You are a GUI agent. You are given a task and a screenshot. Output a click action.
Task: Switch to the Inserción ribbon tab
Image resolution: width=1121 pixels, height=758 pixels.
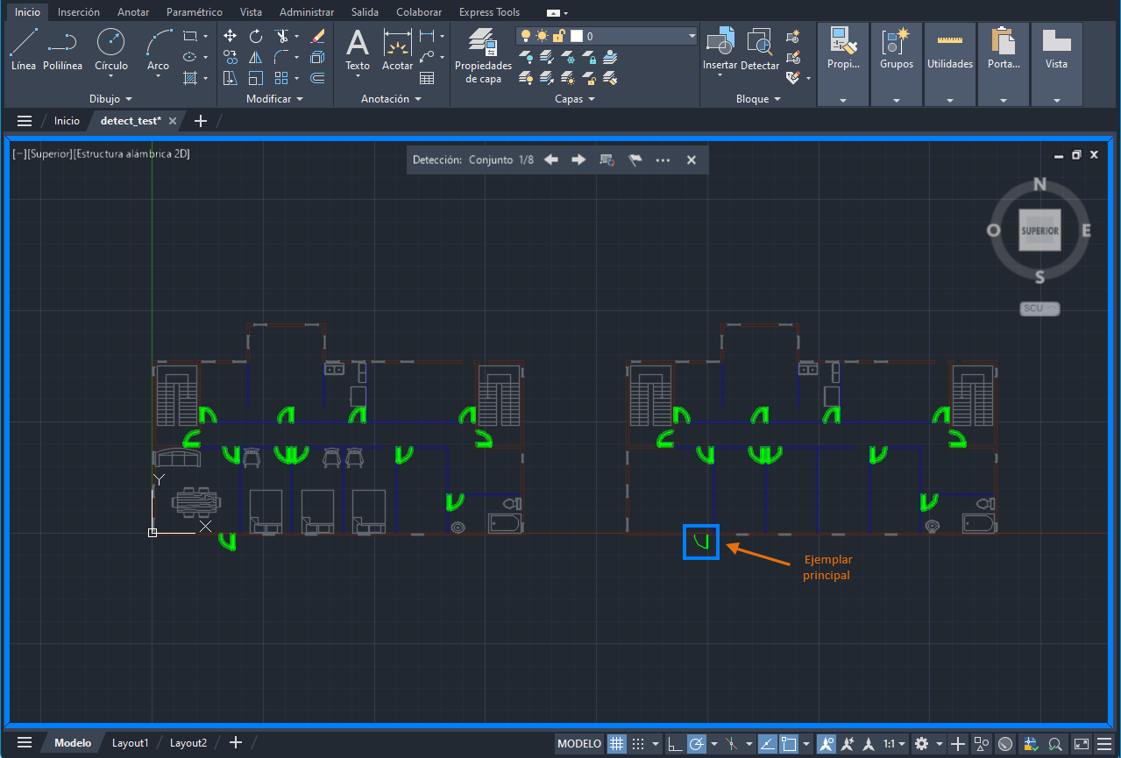[x=79, y=12]
